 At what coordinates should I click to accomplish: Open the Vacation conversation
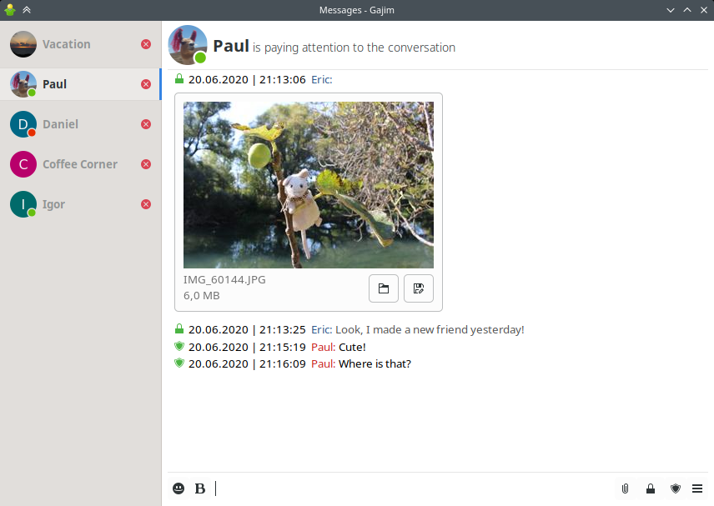point(81,44)
